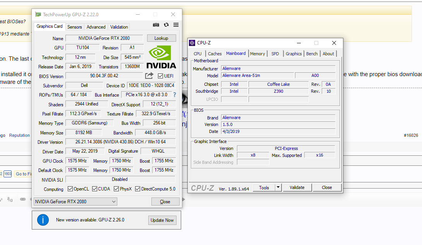
Task: Click the Bus Interface question mark
Action: [x=175, y=95]
